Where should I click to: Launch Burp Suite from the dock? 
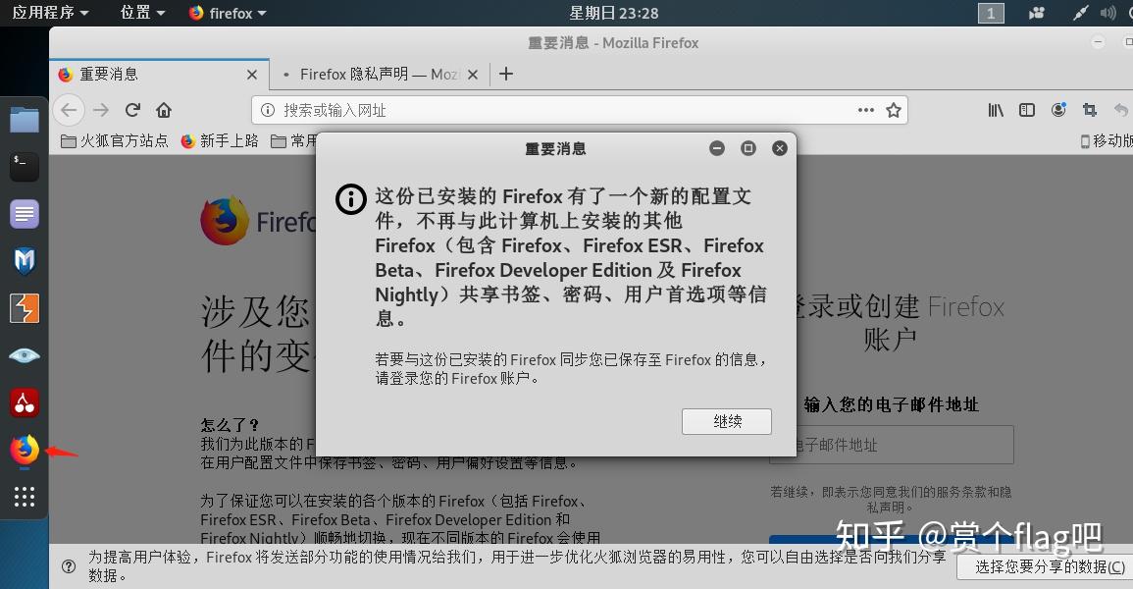25,308
